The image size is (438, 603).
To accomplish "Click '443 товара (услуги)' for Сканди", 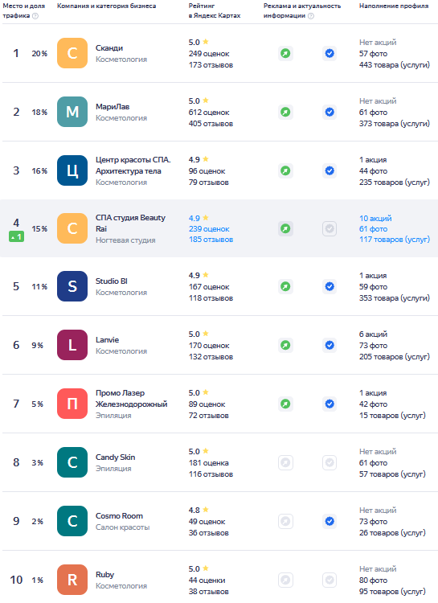I will tap(394, 65).
